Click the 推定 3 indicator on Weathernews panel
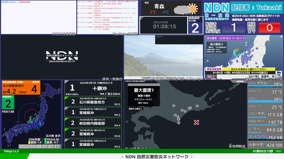The width and height of the screenshot is (284, 159). click(x=211, y=77)
